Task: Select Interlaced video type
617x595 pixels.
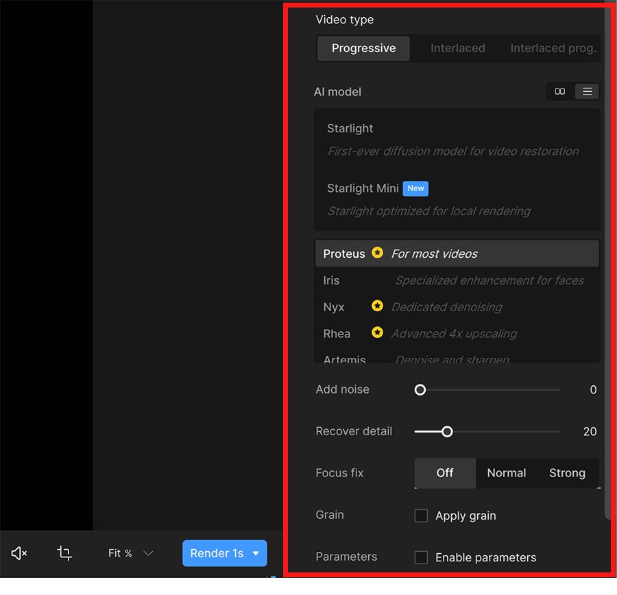Action: (457, 49)
